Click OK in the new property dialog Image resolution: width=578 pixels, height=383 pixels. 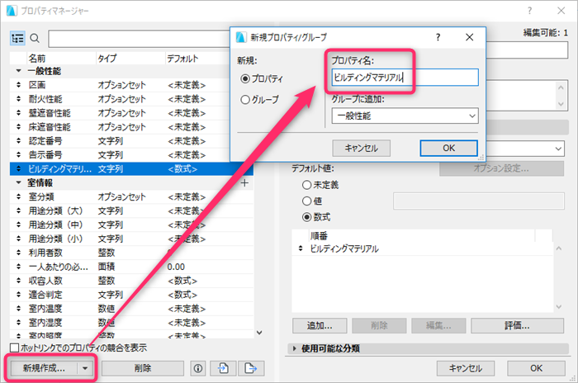[x=448, y=148]
